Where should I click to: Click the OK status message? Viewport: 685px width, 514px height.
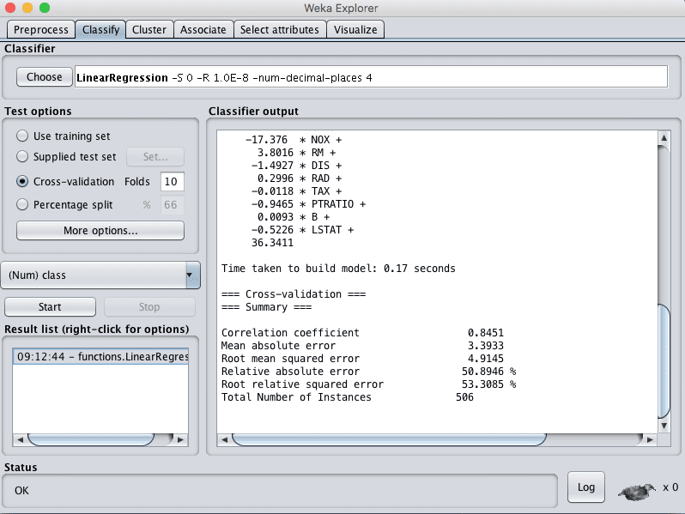[21, 491]
